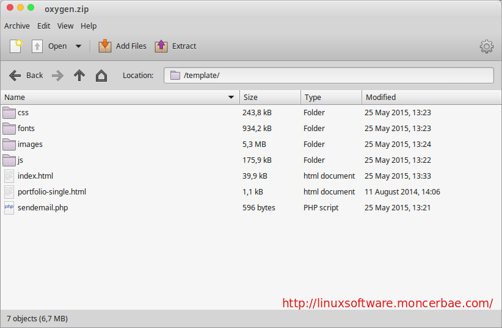Image resolution: width=502 pixels, height=328 pixels.
Task: Select the sendemail.php PHP icon
Action: (9, 208)
